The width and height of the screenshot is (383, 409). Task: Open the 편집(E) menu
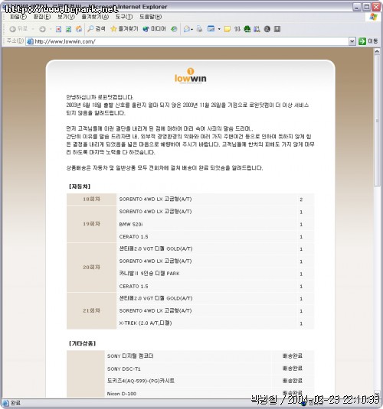(42, 17)
